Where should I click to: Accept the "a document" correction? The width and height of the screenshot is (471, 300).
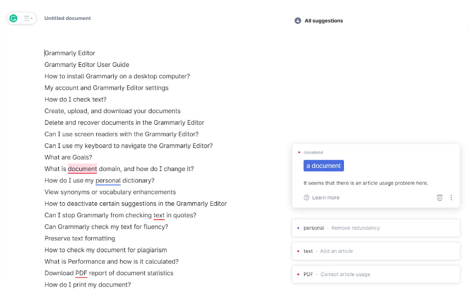tap(323, 166)
